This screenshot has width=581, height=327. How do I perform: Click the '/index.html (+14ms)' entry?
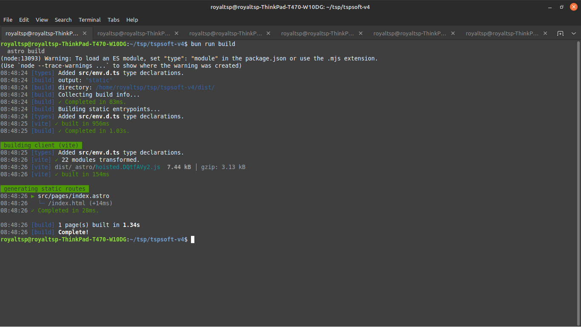80,203
